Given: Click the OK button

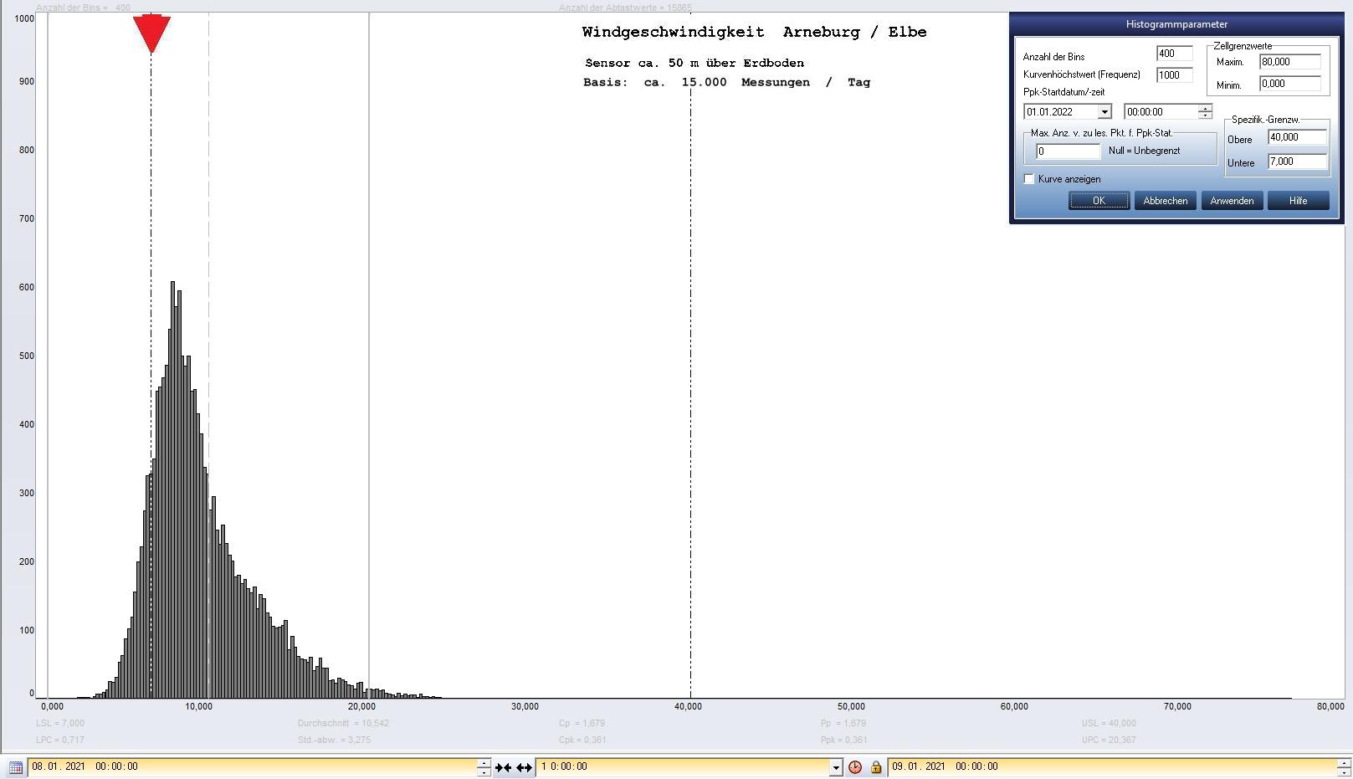Looking at the screenshot, I should [1099, 201].
